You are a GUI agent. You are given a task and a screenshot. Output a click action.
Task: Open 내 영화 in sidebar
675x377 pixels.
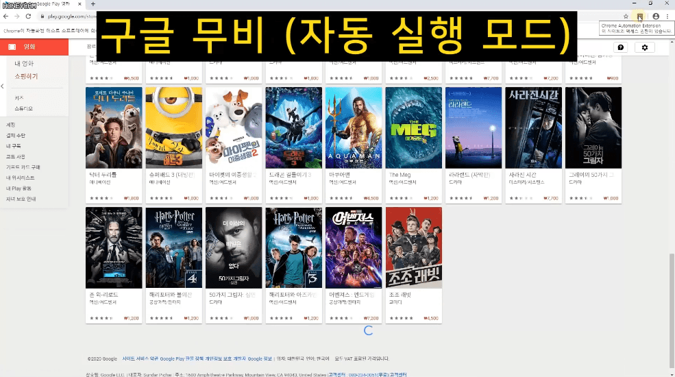tap(24, 63)
